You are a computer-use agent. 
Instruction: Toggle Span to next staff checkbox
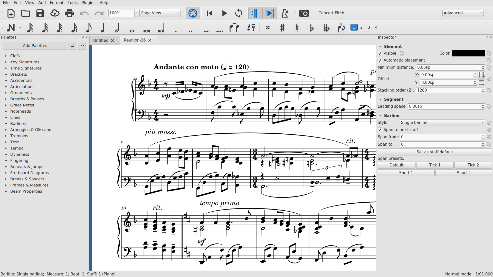tap(380, 130)
